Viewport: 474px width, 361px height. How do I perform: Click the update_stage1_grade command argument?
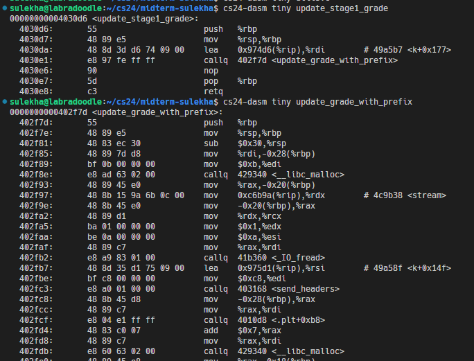point(349,8)
